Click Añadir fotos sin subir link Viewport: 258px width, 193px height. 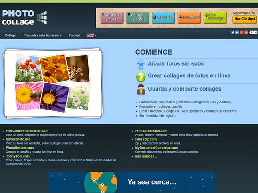click(176, 63)
